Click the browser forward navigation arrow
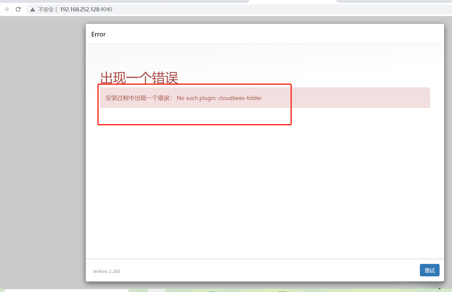The height and width of the screenshot is (292, 452). point(6,9)
